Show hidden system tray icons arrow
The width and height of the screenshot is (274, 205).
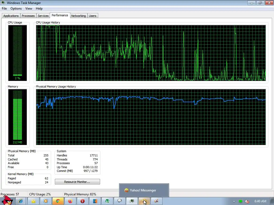click(x=234, y=201)
